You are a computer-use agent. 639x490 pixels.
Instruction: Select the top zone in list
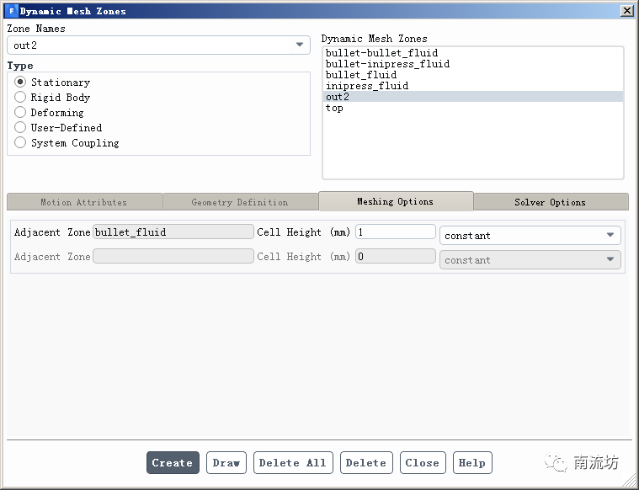(334, 108)
